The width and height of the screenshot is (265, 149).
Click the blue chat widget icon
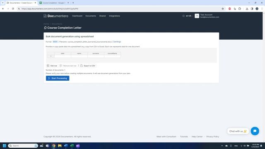(x=255, y=131)
